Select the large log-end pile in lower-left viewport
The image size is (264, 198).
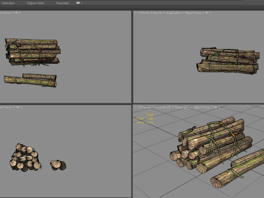click(25, 158)
